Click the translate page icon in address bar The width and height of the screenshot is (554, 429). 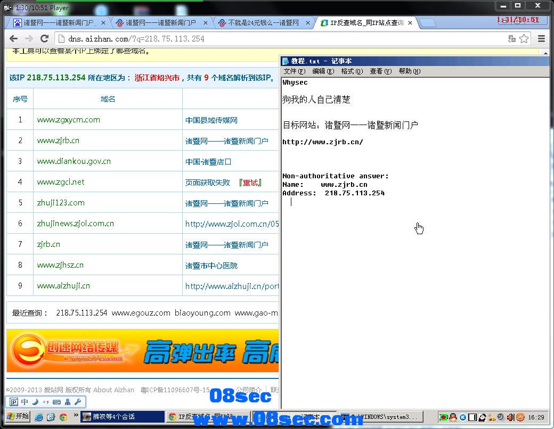512,38
